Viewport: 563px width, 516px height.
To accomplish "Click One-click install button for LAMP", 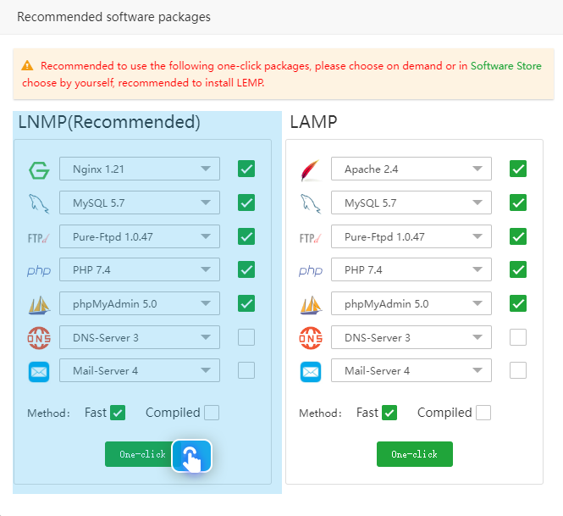I will (415, 454).
